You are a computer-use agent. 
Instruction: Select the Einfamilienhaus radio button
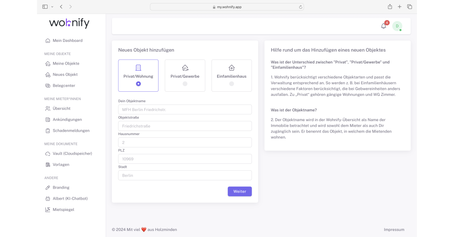click(x=232, y=84)
